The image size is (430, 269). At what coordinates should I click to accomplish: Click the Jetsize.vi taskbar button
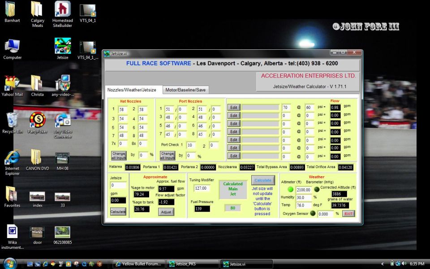pos(246,264)
